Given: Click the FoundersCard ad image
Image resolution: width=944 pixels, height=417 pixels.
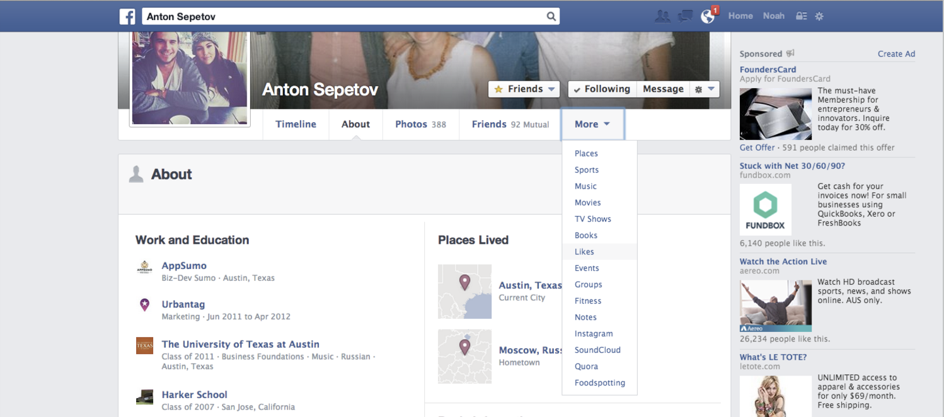Looking at the screenshot, I should click(x=775, y=113).
